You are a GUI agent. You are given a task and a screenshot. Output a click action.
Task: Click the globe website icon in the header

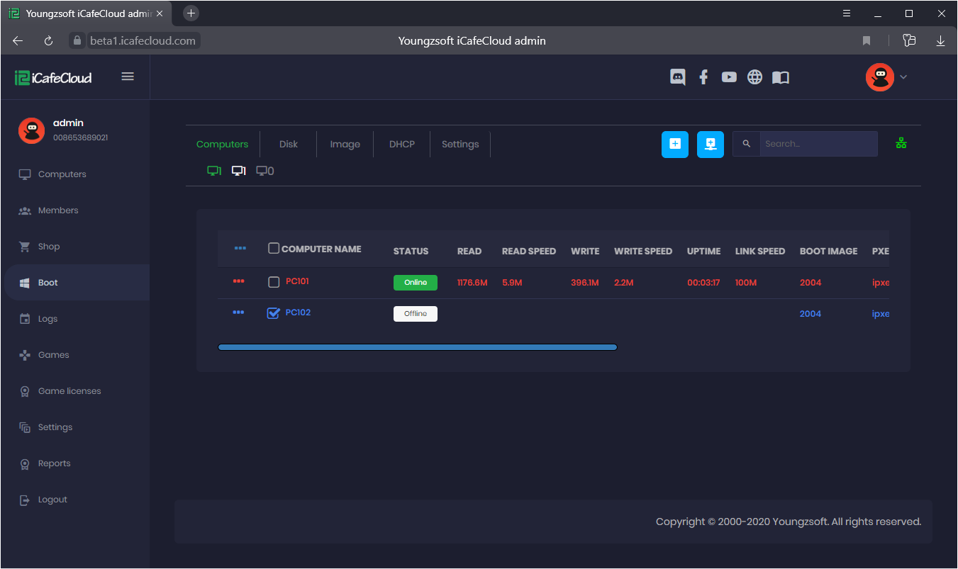[754, 77]
